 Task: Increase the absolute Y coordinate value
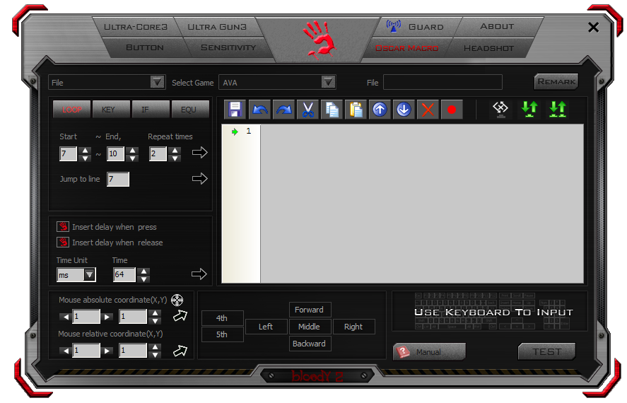(x=156, y=313)
